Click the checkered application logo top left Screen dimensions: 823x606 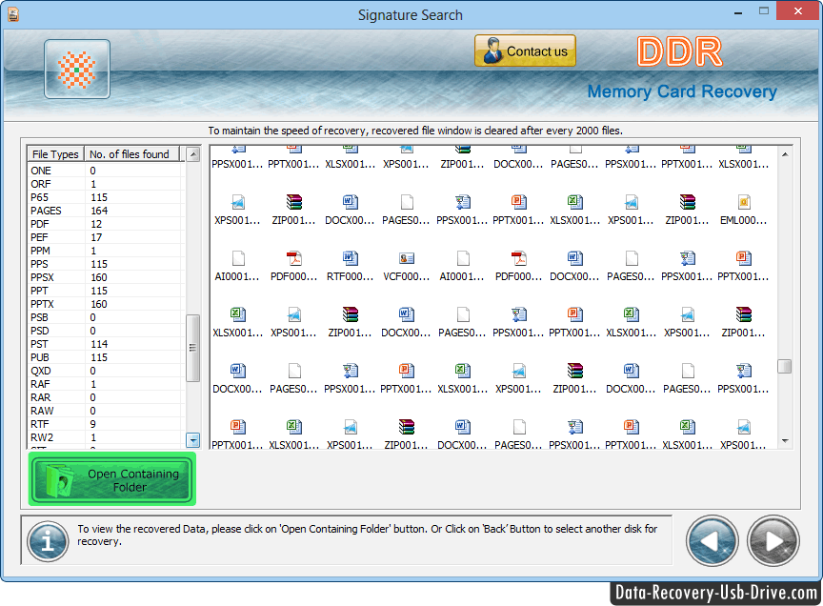(76, 68)
